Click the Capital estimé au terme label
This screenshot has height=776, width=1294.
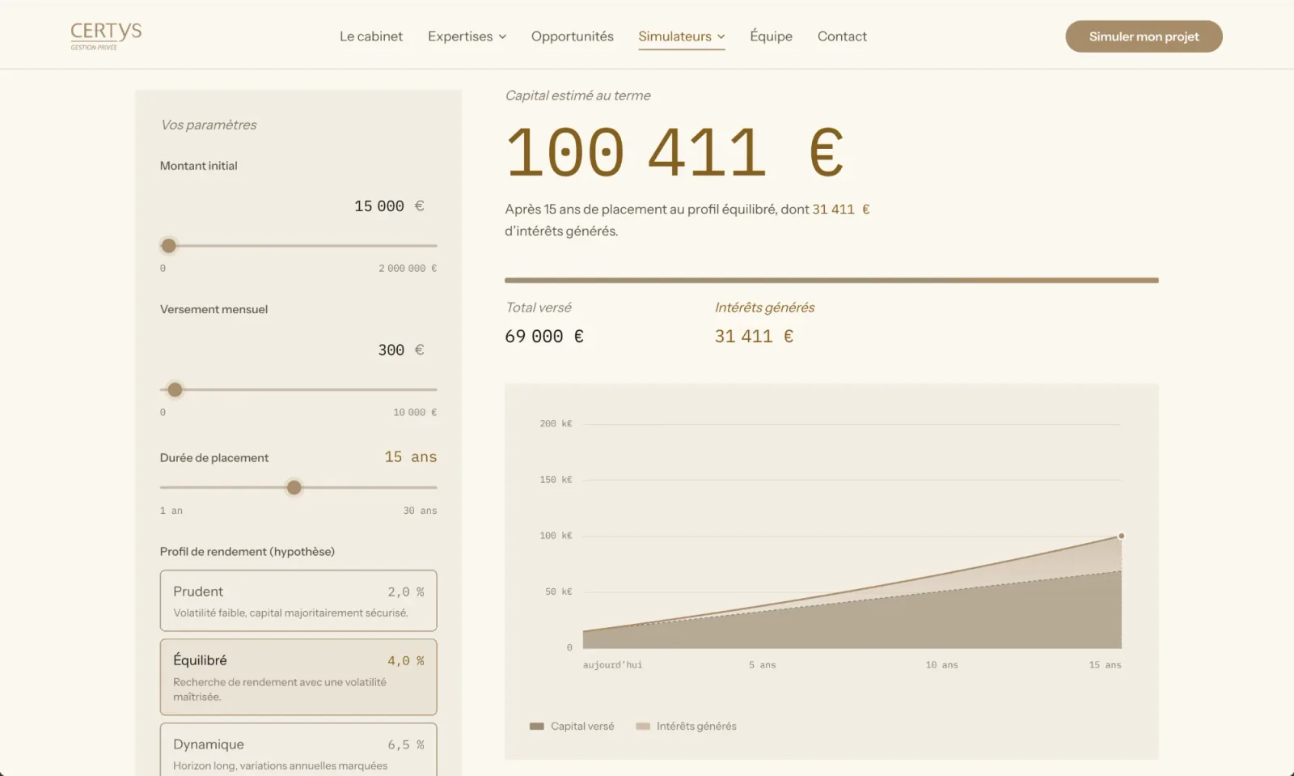(x=577, y=95)
